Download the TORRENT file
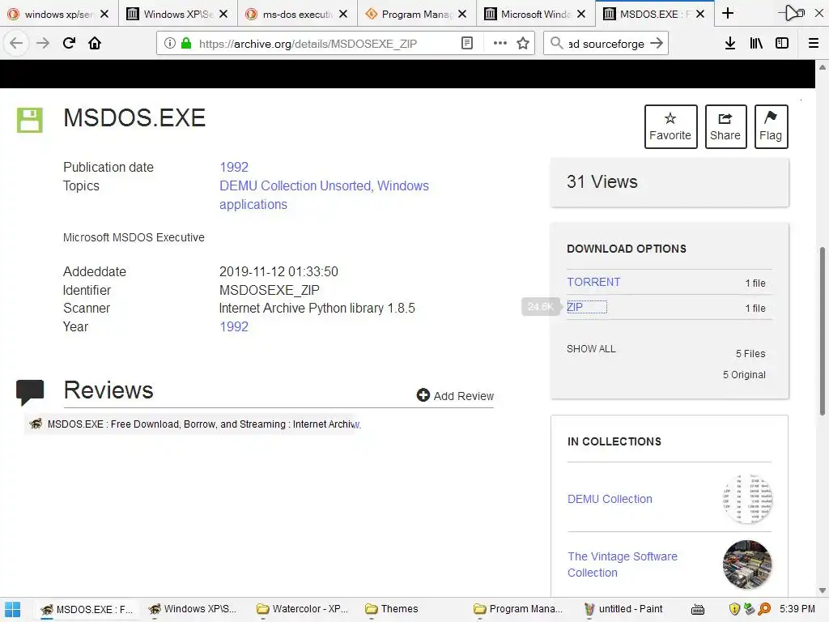This screenshot has width=829, height=622. point(593,282)
